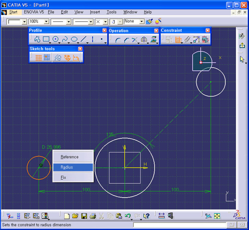Expand the Trim tool sub-options arrow
Viewport: 249px width, 230px height.
pos(138,43)
